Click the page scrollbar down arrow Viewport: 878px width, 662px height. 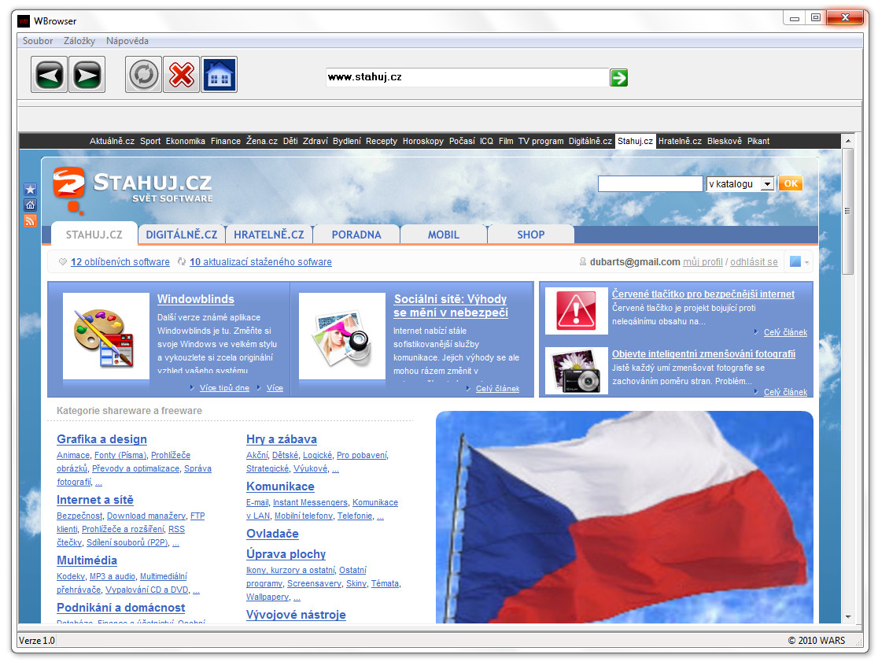[x=848, y=616]
